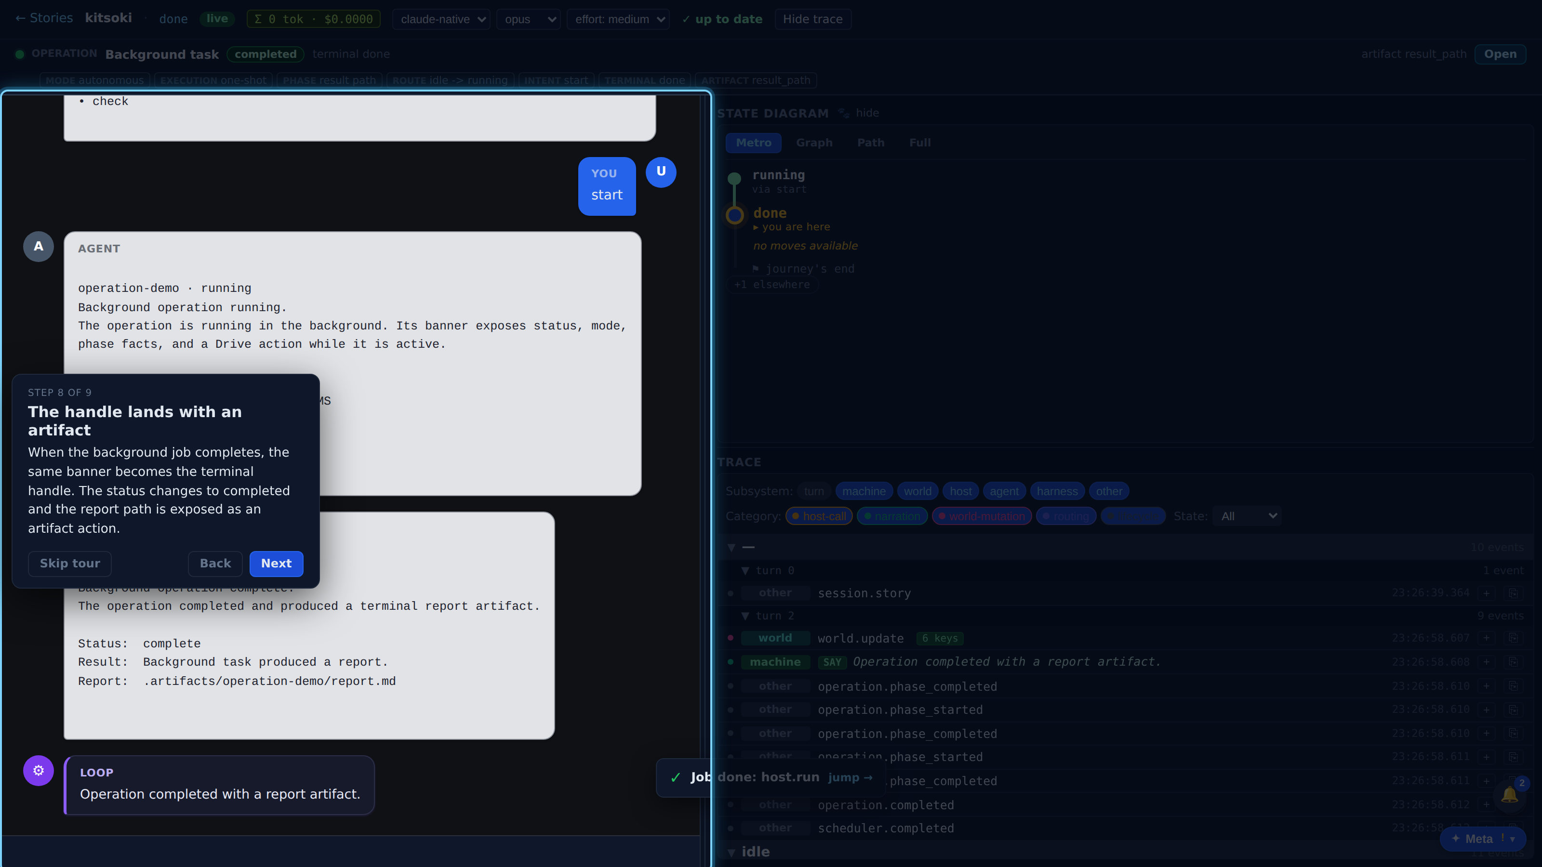Copy the world.update trace event

pos(1513,638)
